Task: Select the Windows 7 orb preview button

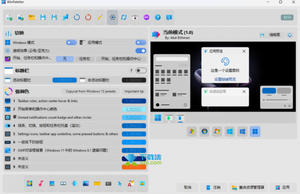Action: coord(204,131)
